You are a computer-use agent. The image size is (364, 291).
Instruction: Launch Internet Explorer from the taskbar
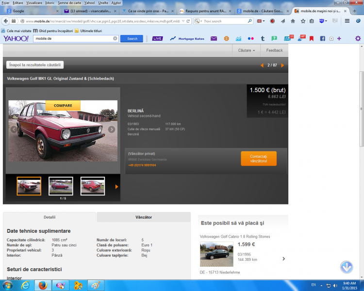[25, 285]
